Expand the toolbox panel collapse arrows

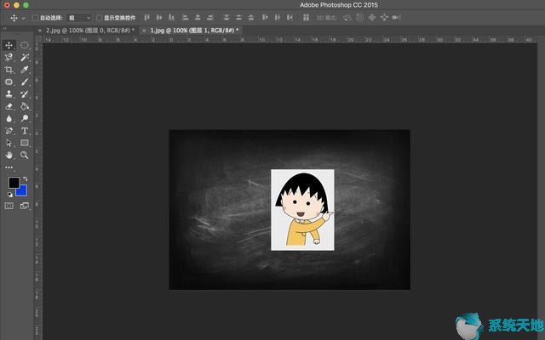click(5, 28)
